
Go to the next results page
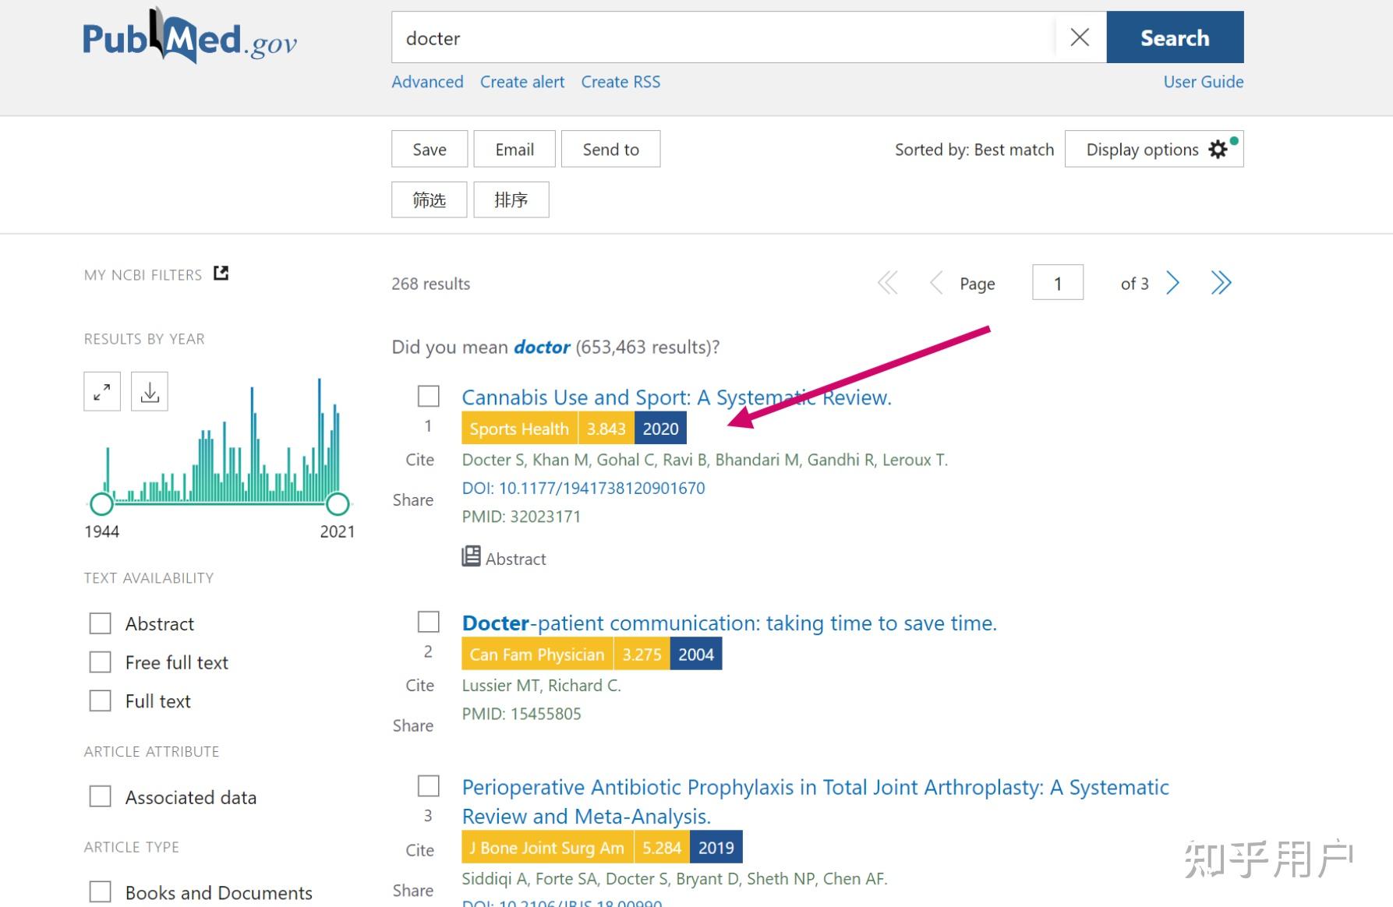pos(1172,283)
